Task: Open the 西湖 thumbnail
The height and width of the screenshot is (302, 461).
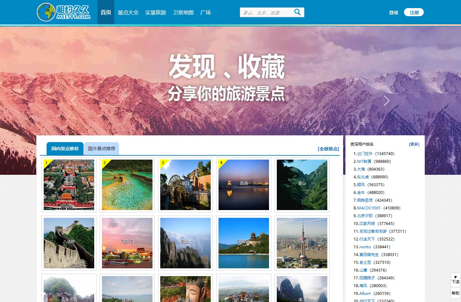Action: coord(244,185)
